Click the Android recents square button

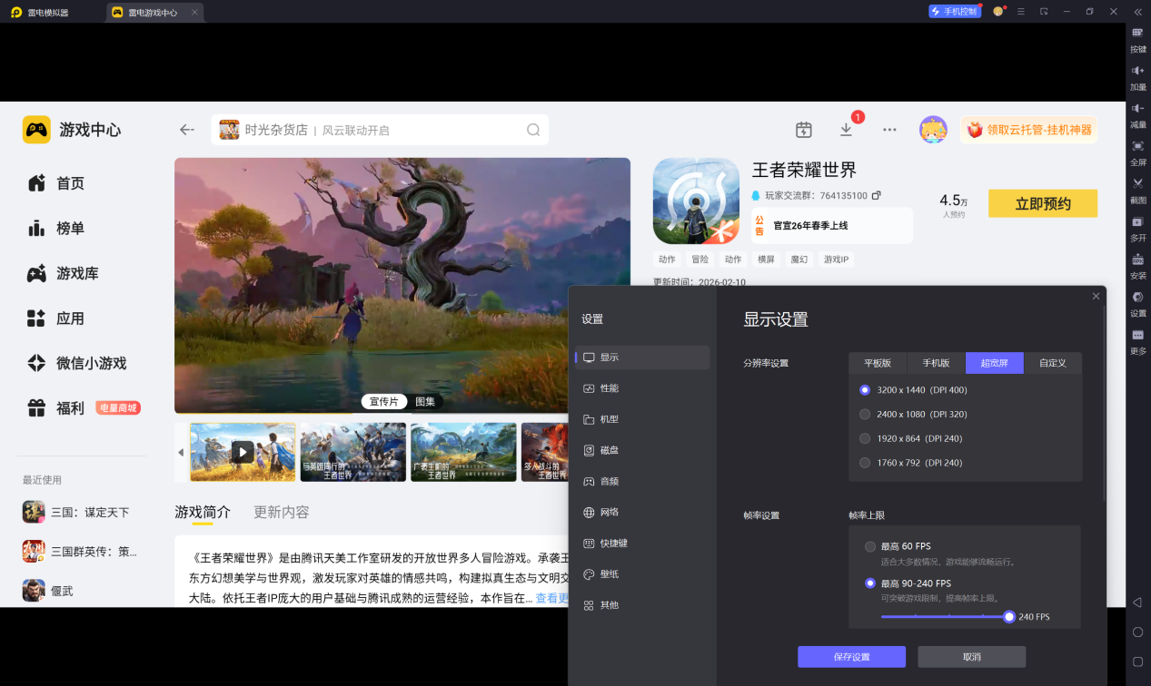click(x=1137, y=661)
